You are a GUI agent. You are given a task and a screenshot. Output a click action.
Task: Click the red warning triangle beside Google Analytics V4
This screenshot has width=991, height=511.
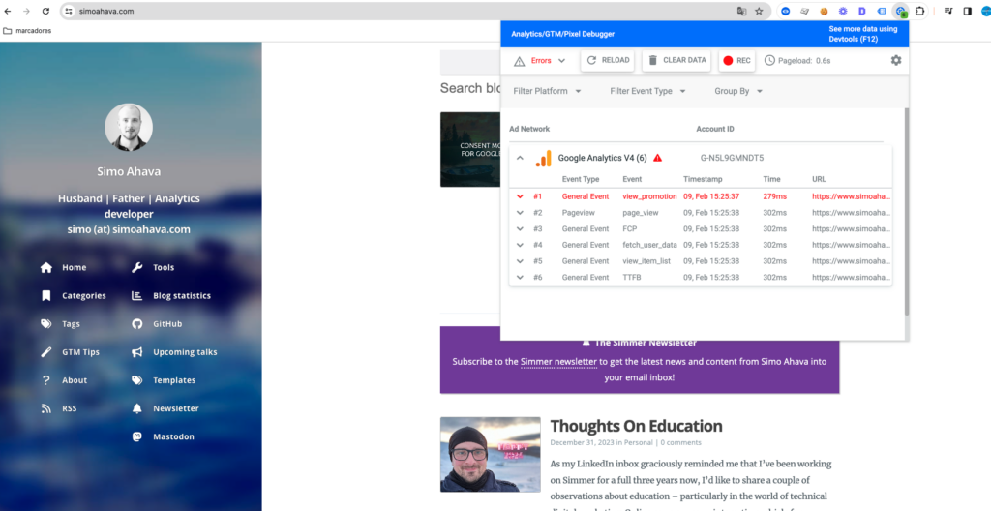click(x=658, y=158)
